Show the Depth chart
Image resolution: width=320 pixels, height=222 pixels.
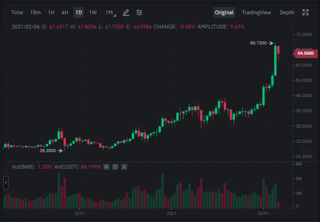click(287, 12)
